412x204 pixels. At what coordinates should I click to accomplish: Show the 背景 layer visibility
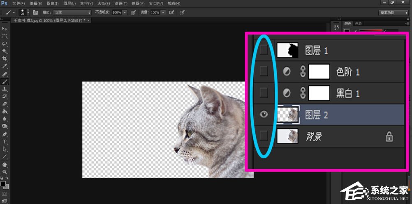(264, 136)
